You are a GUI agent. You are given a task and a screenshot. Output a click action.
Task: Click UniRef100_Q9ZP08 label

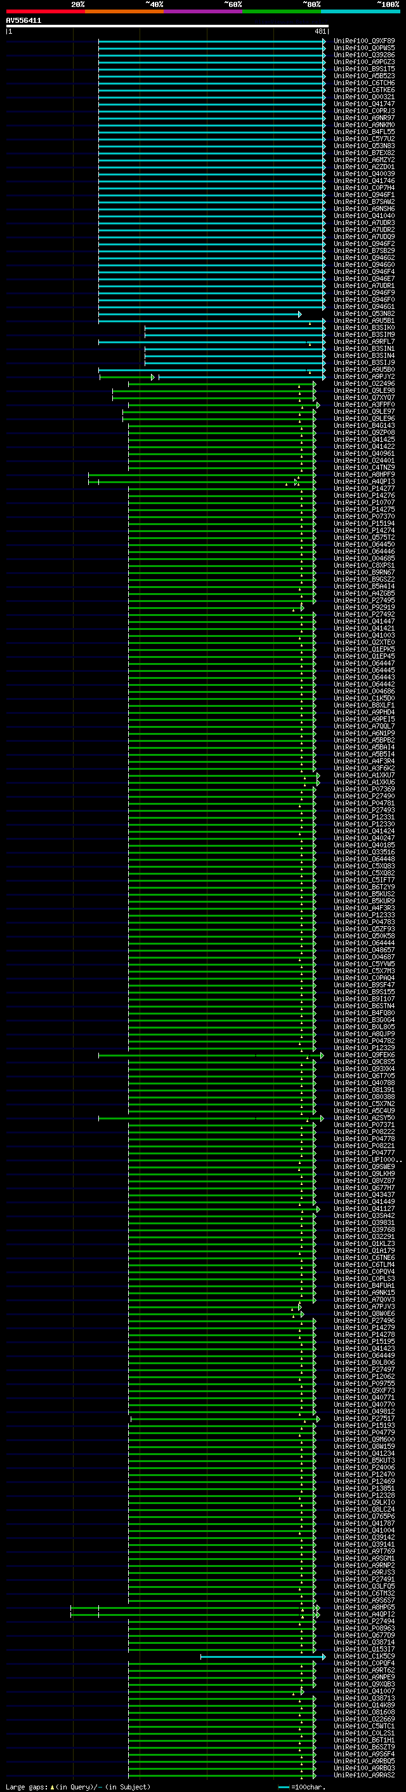pos(364,433)
